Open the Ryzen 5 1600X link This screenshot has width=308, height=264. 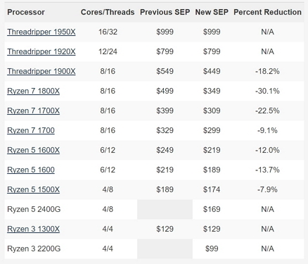pyautogui.click(x=33, y=150)
